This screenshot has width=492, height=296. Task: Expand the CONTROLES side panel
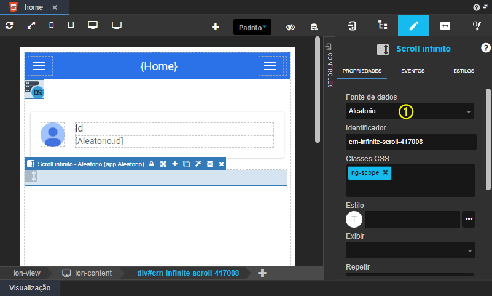point(329,65)
